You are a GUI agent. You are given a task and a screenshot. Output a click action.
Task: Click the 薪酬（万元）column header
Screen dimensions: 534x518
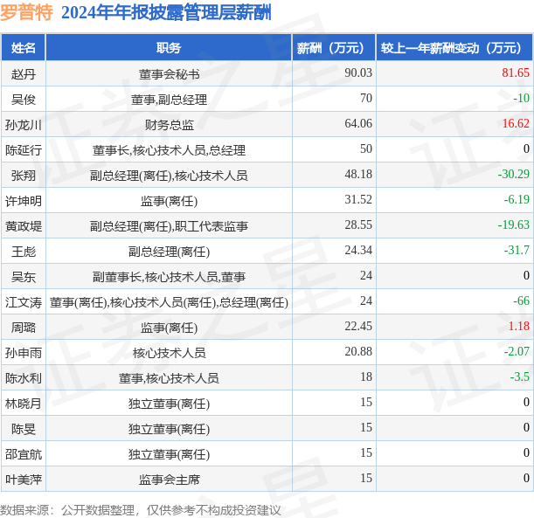pyautogui.click(x=334, y=48)
